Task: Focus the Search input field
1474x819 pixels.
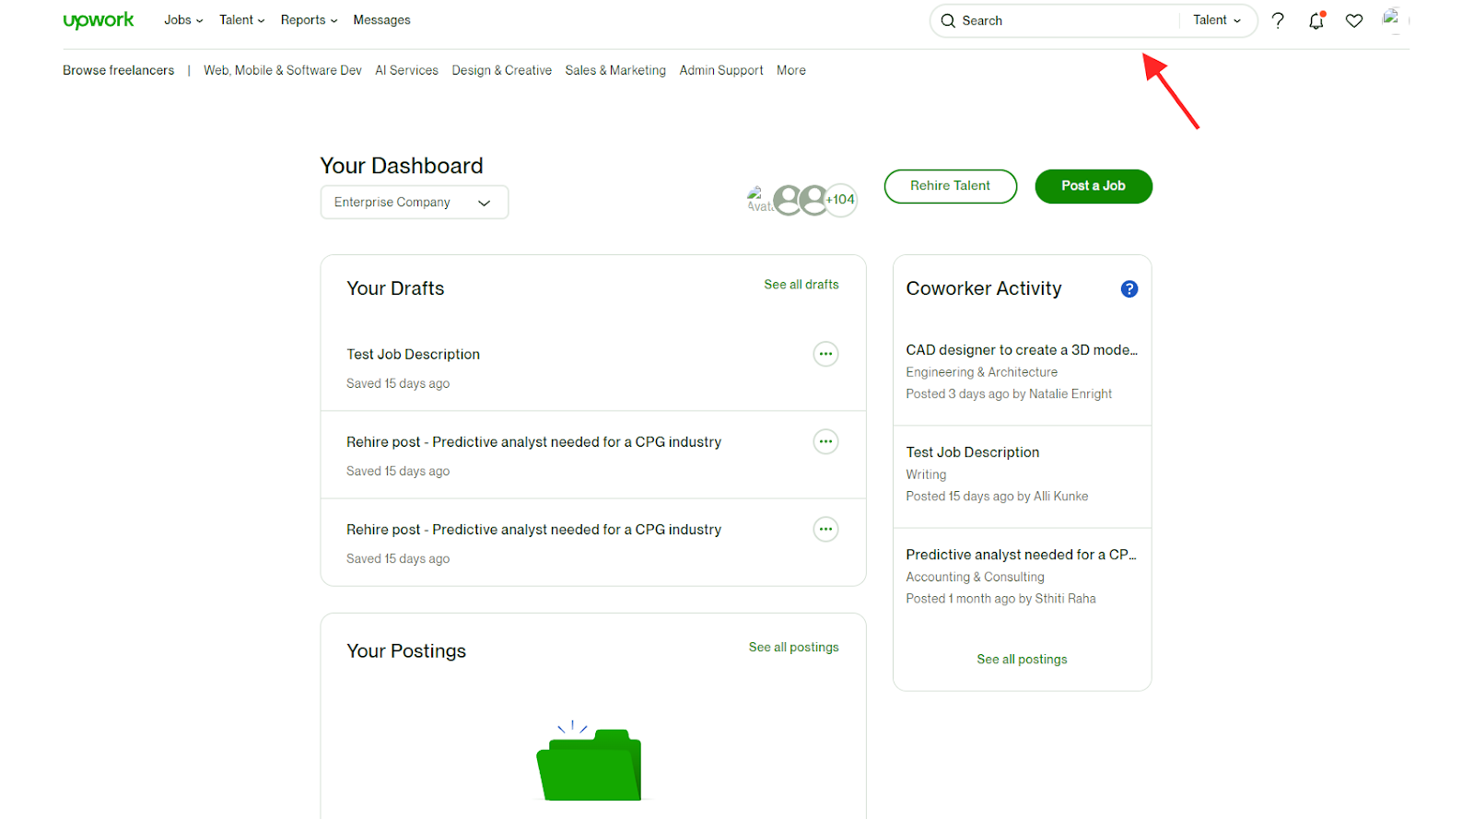Action: tap(1059, 20)
